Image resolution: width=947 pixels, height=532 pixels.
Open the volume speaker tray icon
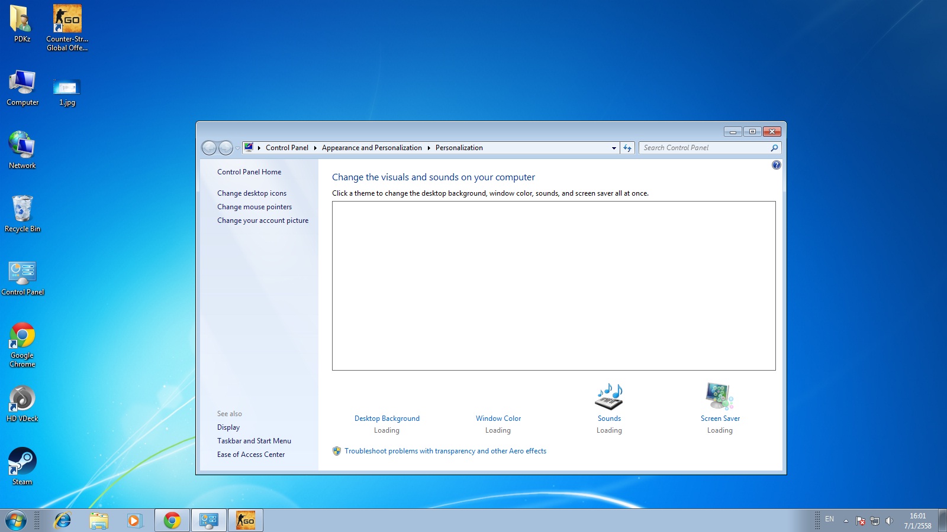[x=889, y=521]
